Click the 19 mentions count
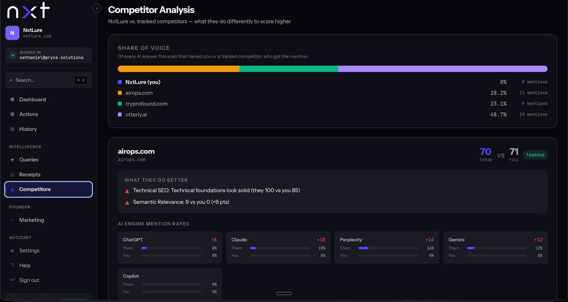This screenshot has width=568, height=302. point(533,114)
